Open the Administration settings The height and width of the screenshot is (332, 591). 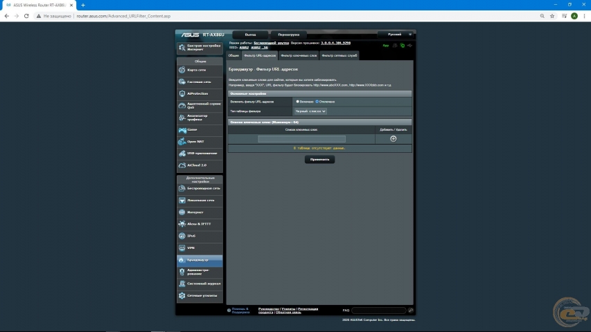[200, 272]
